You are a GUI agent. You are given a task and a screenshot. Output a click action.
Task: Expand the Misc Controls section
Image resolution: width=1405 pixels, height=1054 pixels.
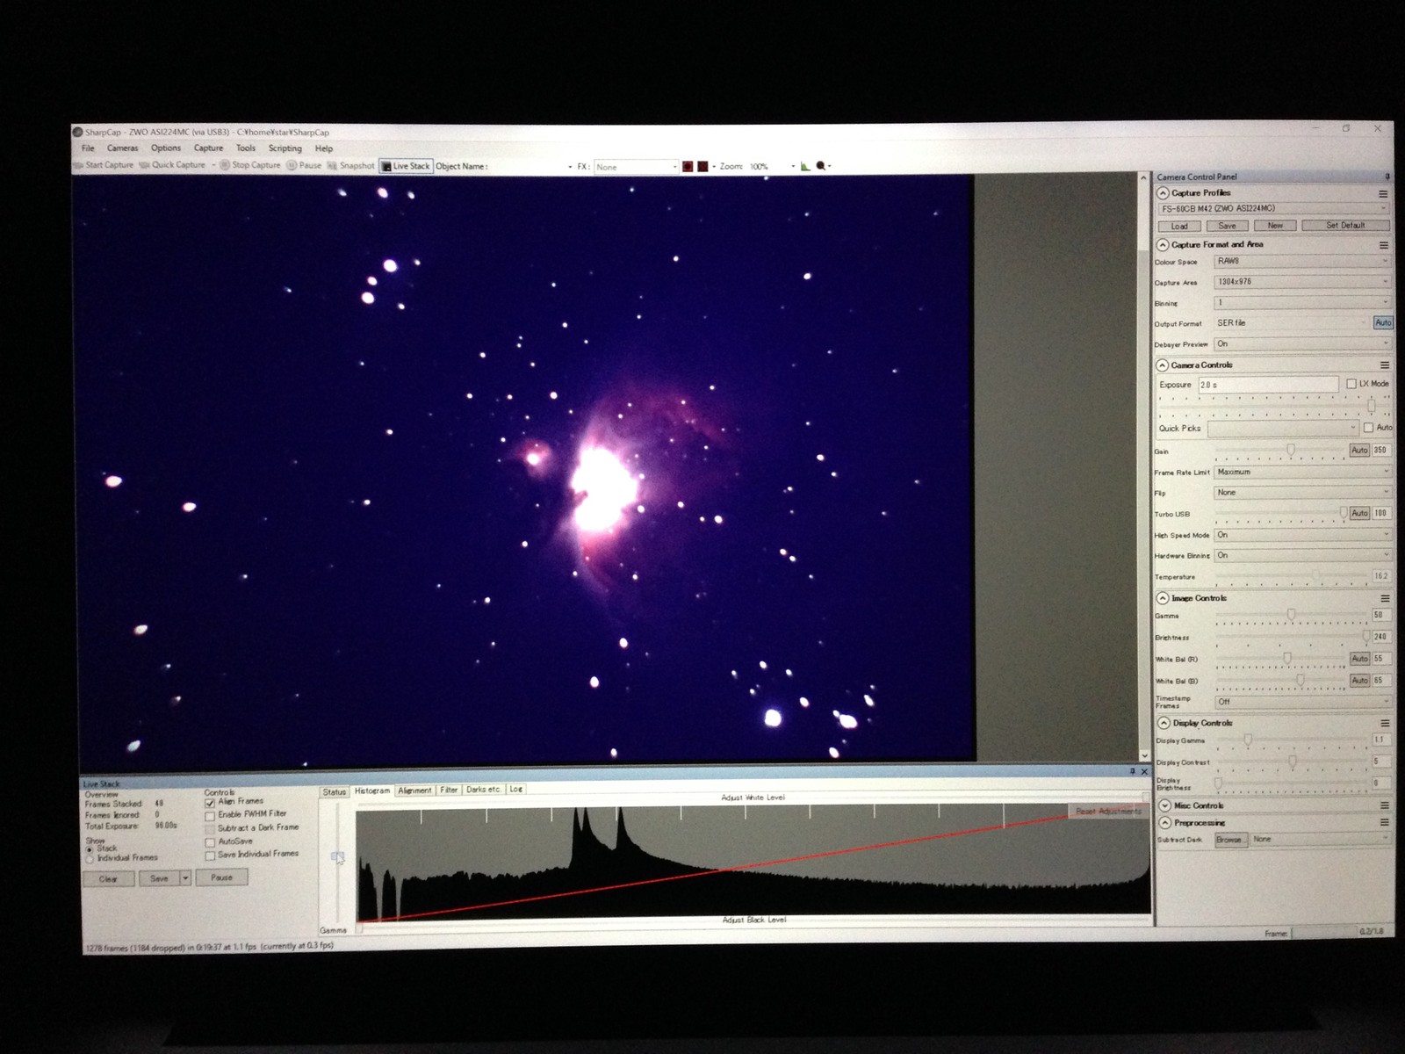(x=1164, y=805)
